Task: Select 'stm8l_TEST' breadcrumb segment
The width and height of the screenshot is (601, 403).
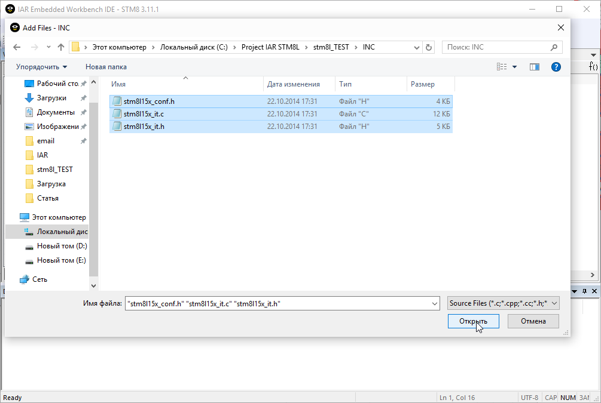Action: point(331,47)
